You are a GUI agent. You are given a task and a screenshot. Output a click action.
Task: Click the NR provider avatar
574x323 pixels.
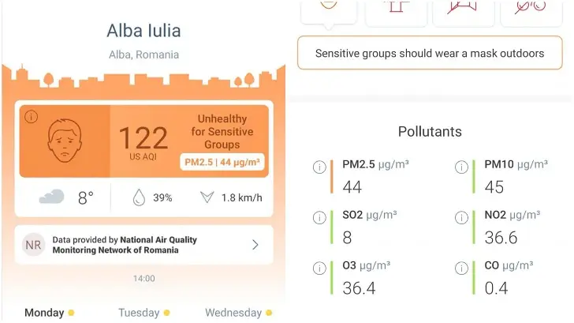click(x=33, y=245)
